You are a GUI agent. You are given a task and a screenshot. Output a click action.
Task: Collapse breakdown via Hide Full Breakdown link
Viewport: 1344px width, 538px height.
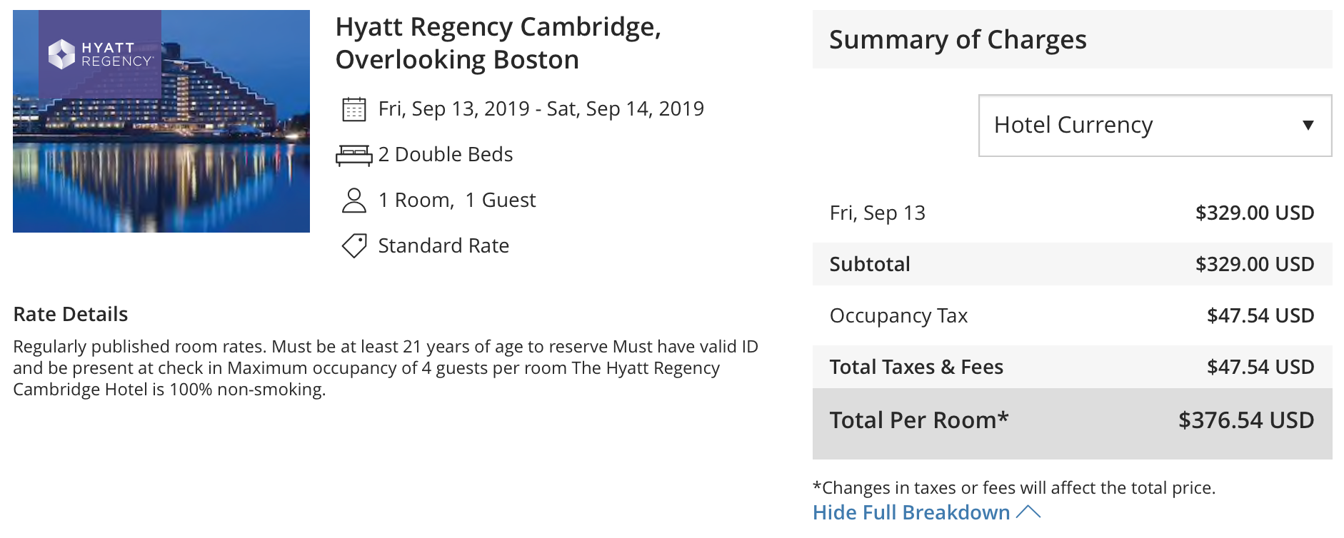click(911, 512)
